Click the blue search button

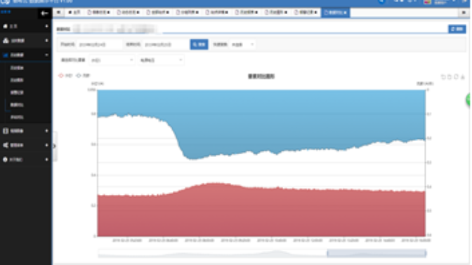coord(199,44)
